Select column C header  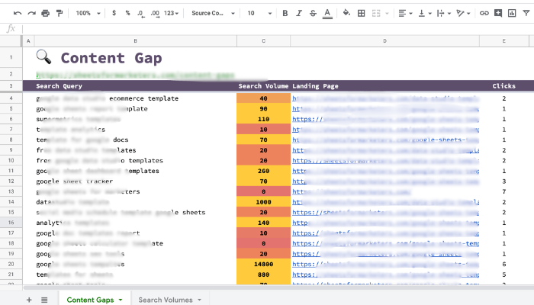coord(264,41)
